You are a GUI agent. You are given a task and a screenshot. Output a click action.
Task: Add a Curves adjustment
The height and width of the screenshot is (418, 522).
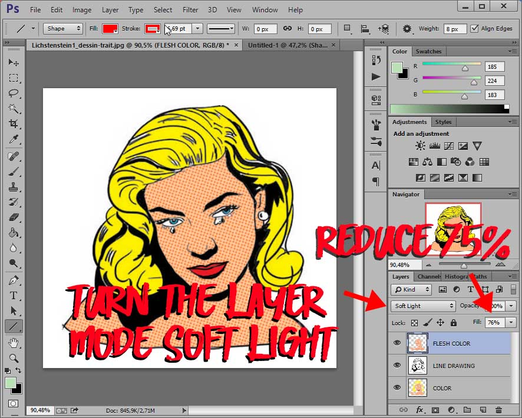[x=449, y=146]
